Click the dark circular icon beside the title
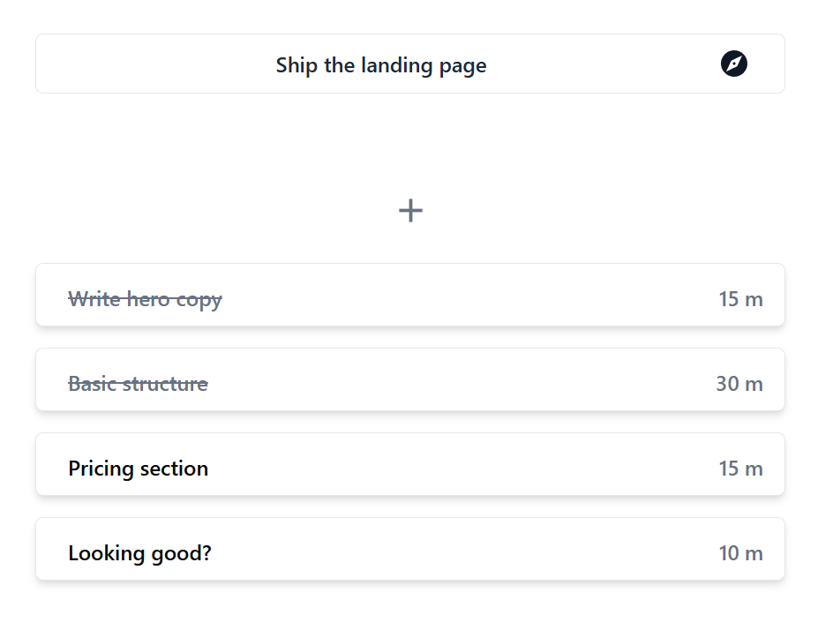Screen dimensions: 818x630 click(x=735, y=63)
